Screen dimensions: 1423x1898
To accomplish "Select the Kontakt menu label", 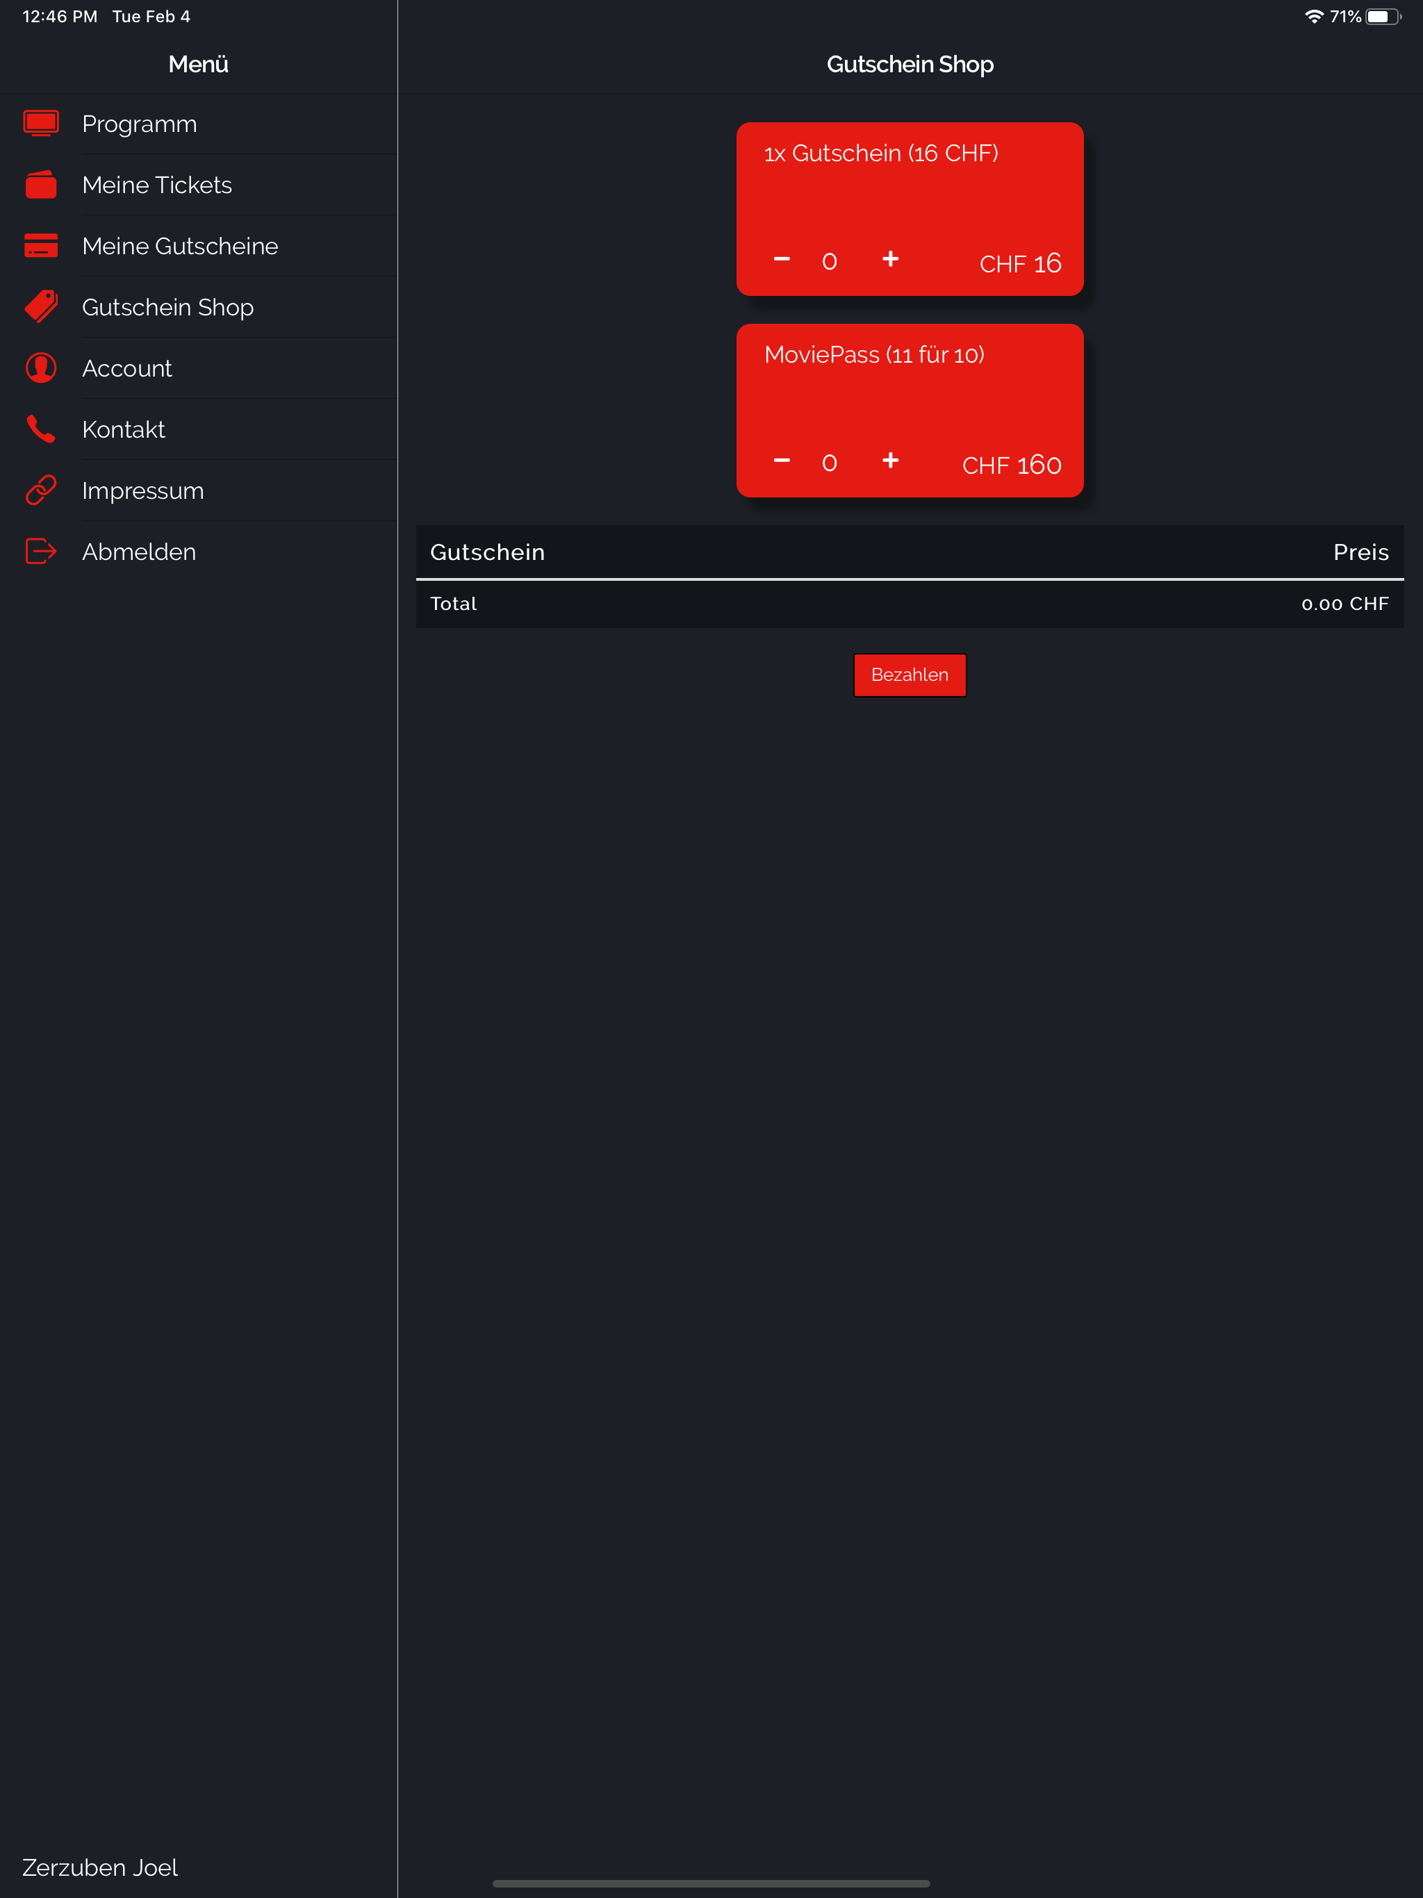I will pos(124,429).
